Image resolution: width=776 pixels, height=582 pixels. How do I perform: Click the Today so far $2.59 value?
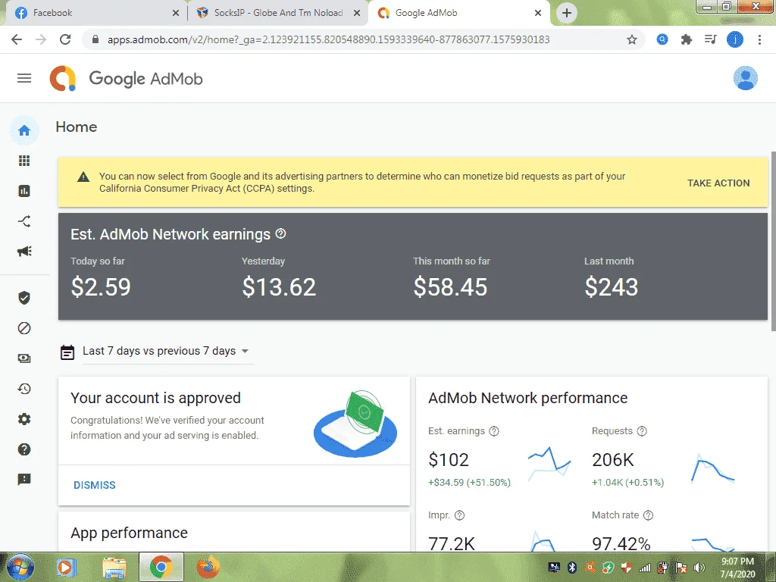101,287
